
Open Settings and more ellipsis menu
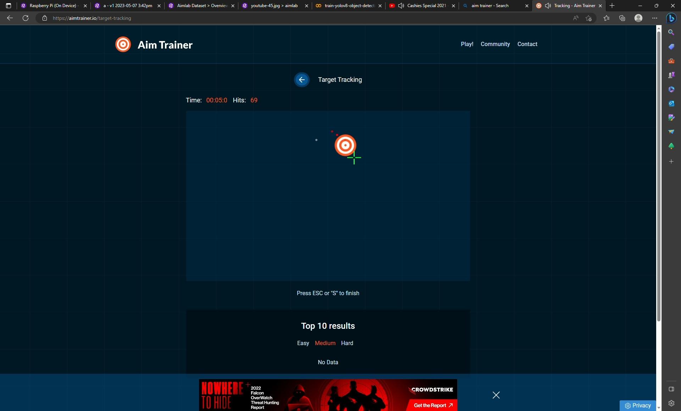655,18
